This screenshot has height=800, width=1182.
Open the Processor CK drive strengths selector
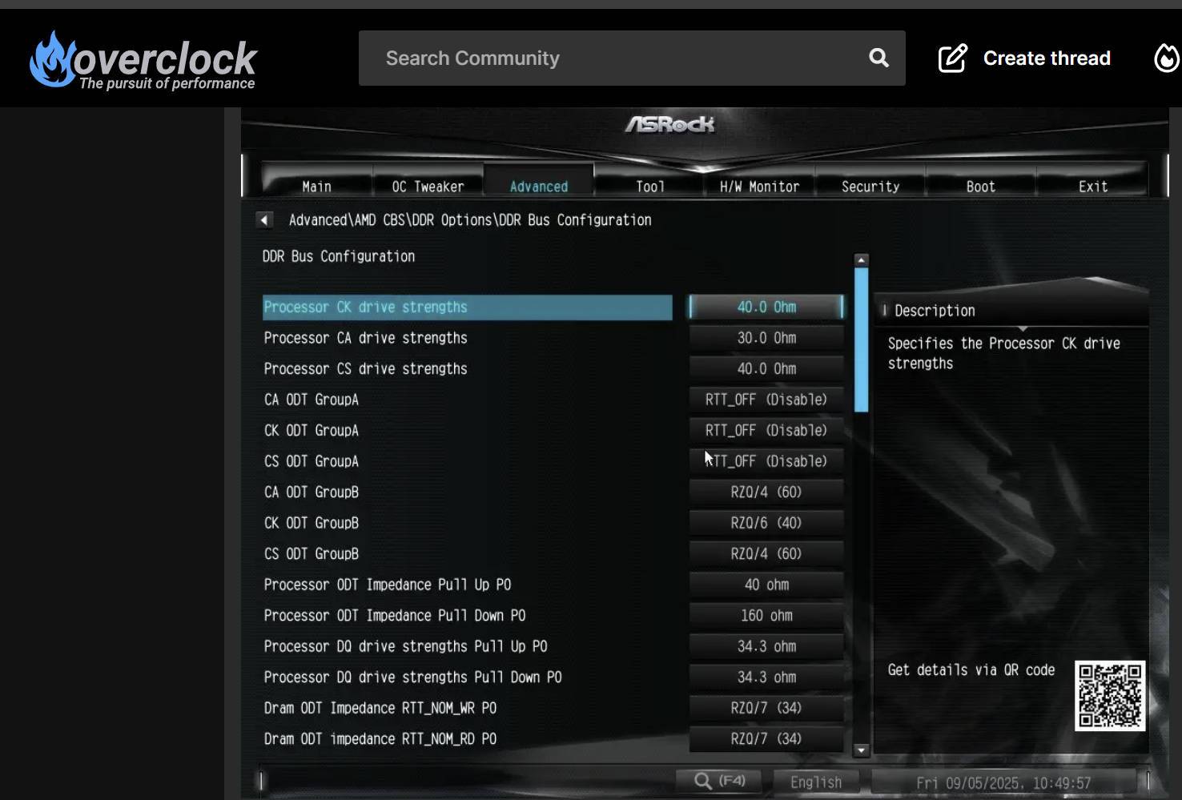coord(765,307)
